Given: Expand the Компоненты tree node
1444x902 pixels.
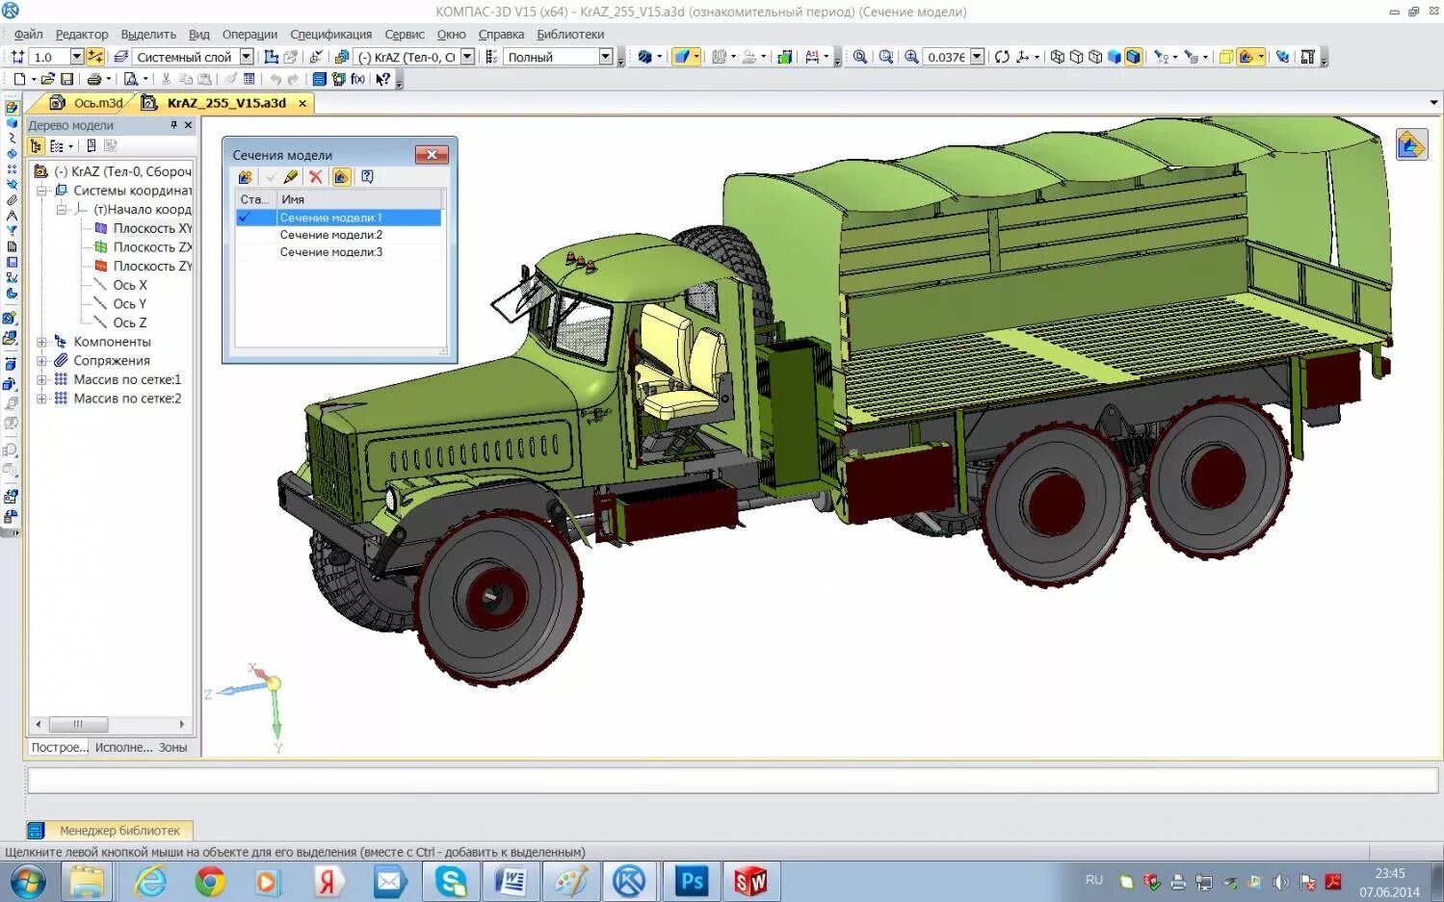Looking at the screenshot, I should pos(42,342).
